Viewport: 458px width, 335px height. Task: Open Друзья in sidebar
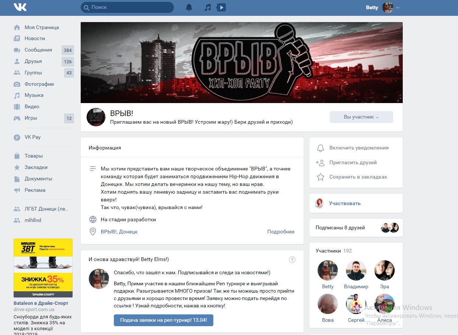33,61
